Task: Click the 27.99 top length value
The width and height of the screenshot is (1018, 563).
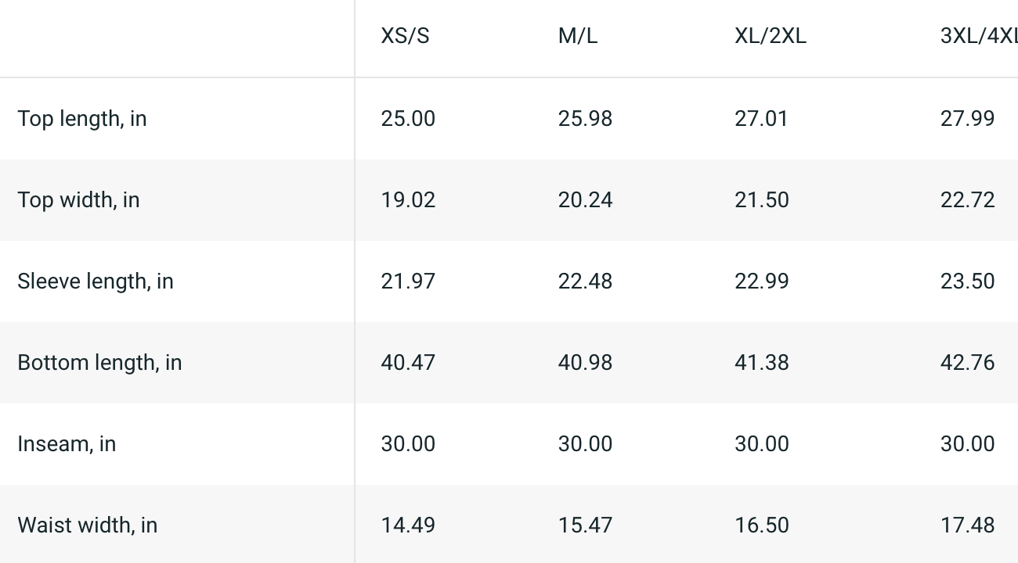Action: [967, 119]
